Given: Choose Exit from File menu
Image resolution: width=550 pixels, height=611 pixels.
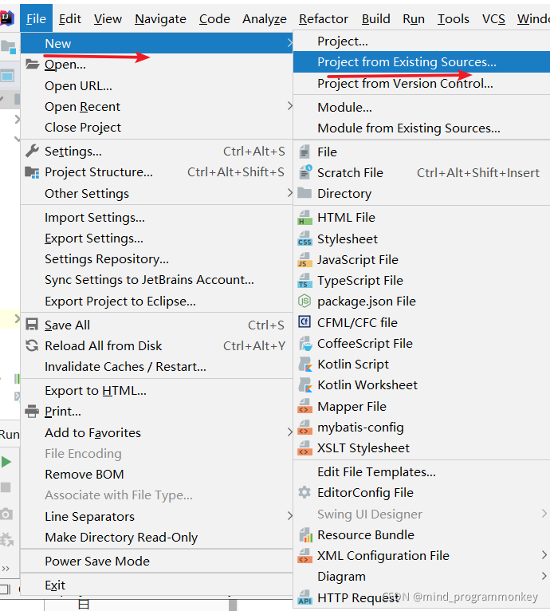Looking at the screenshot, I should pyautogui.click(x=156, y=585).
